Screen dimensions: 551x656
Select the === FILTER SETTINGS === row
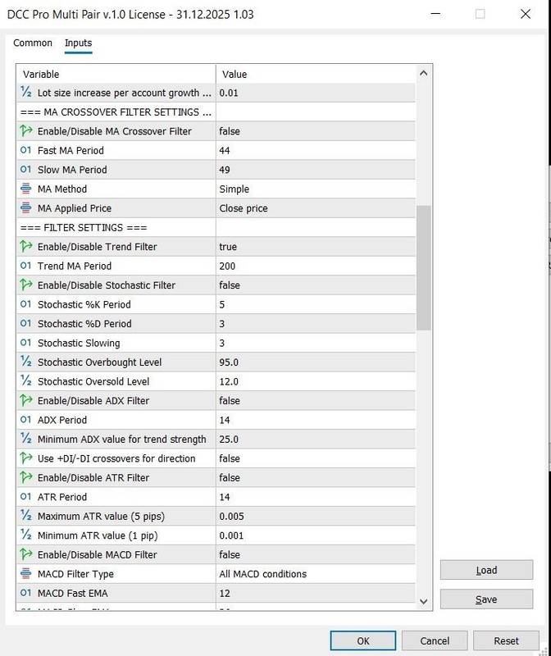click(x=216, y=227)
